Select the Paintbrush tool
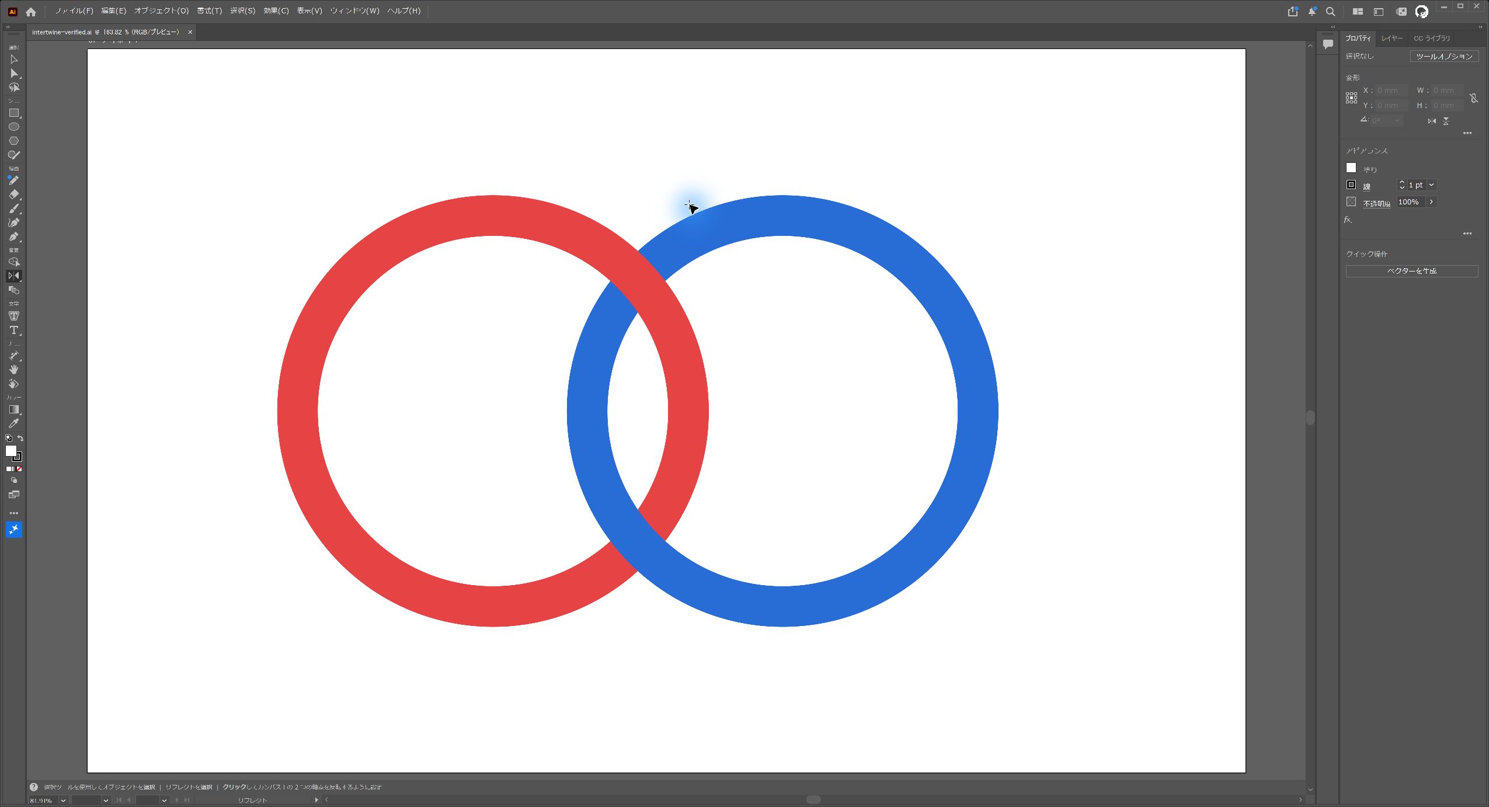 (x=14, y=208)
